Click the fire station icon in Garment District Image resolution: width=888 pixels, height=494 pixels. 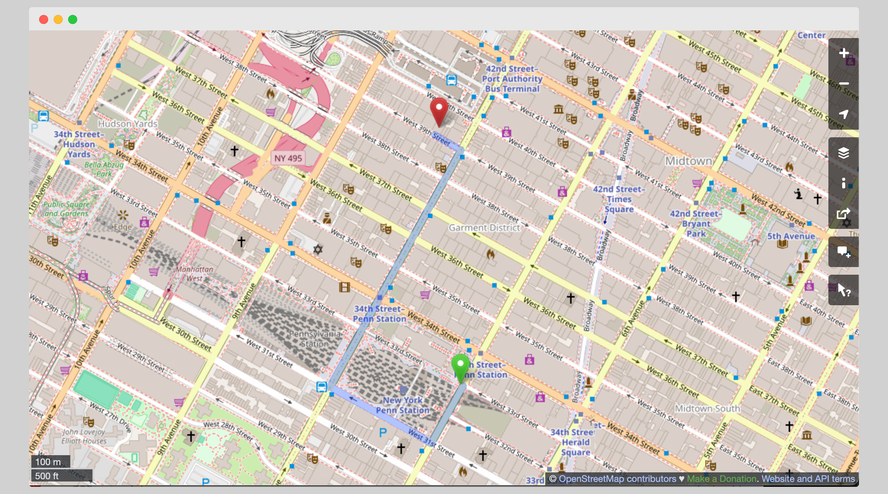point(490,254)
